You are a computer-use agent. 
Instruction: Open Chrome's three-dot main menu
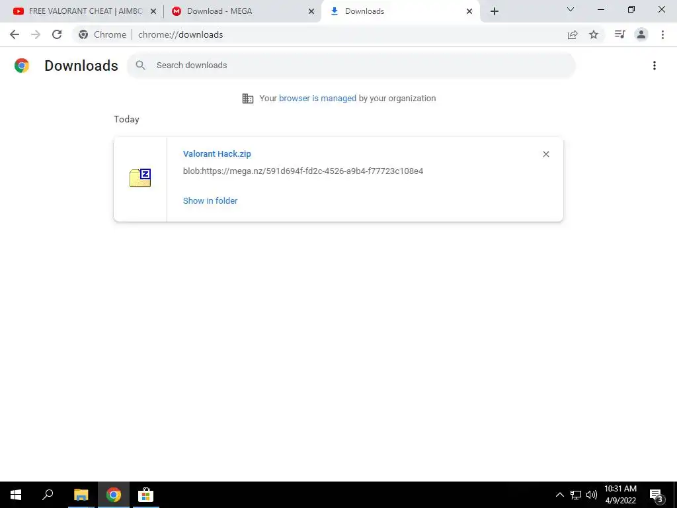(662, 34)
